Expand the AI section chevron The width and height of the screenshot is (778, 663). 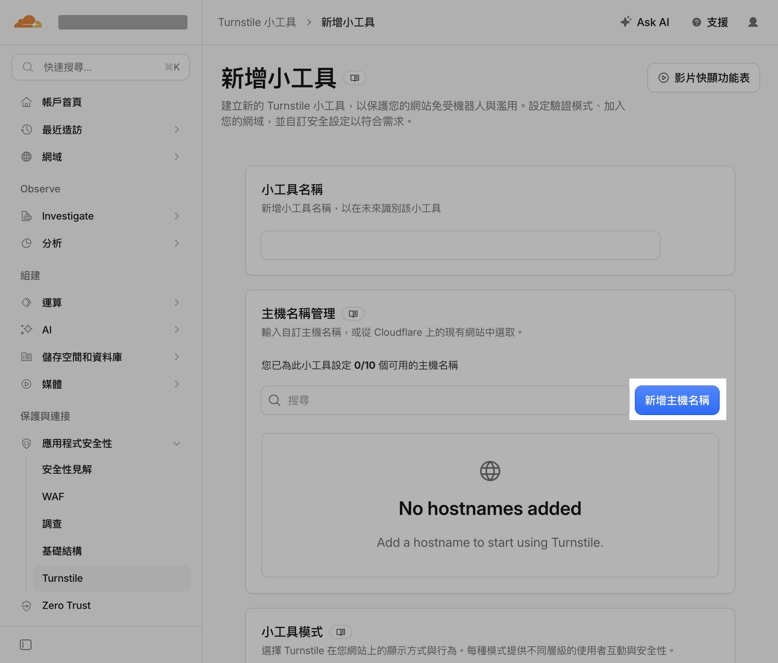click(177, 330)
